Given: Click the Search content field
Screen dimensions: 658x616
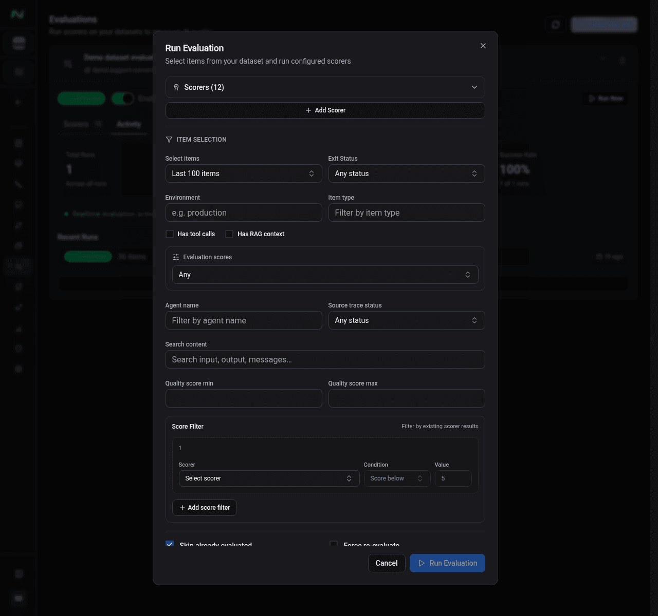Looking at the screenshot, I should 325,359.
